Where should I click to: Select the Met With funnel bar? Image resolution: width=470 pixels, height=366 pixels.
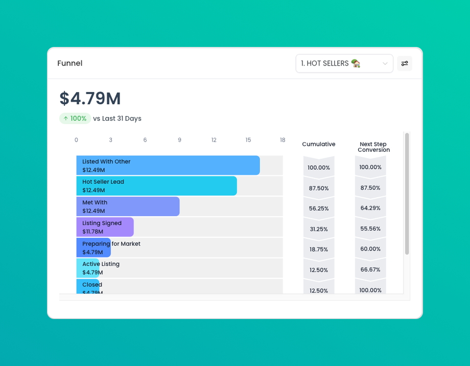[128, 207]
